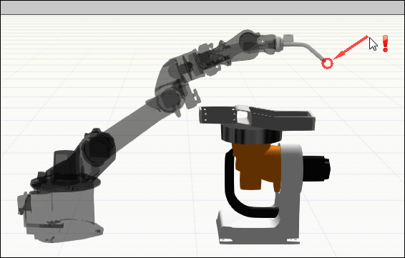405x258 pixels.
Task: Select the red circle at torch tip
Action: coord(327,64)
